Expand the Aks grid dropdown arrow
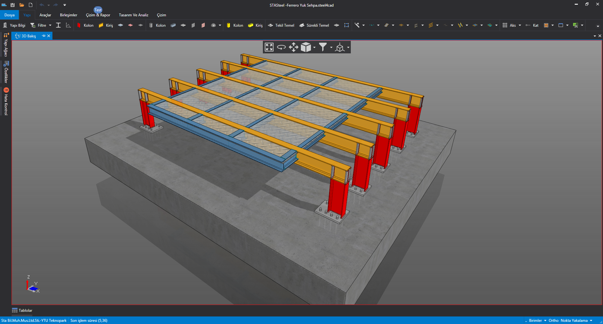The image size is (603, 324). tap(520, 25)
